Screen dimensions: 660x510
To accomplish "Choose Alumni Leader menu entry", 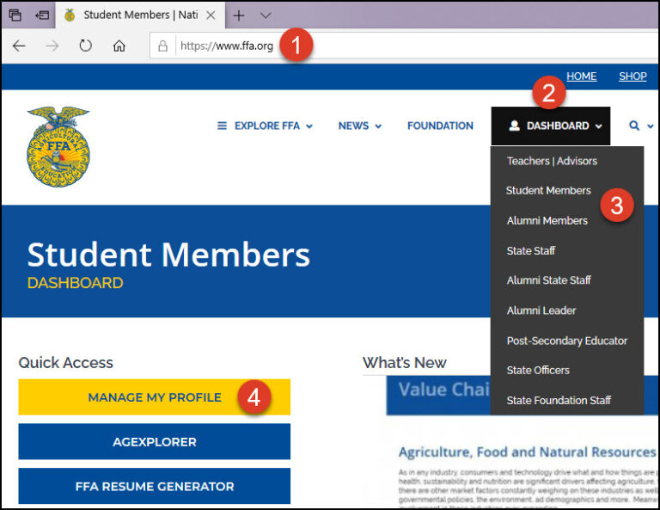I will (541, 310).
